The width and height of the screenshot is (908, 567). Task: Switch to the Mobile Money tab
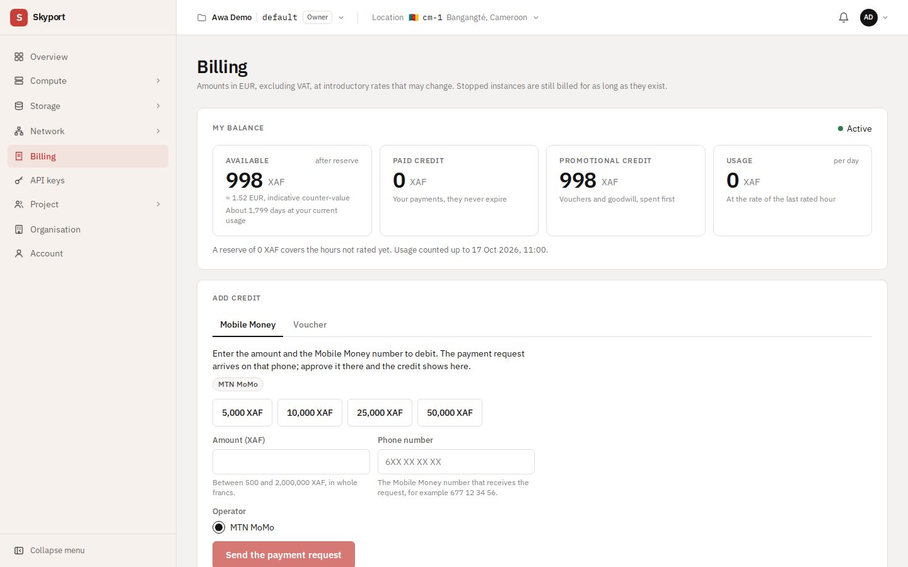[x=248, y=324]
